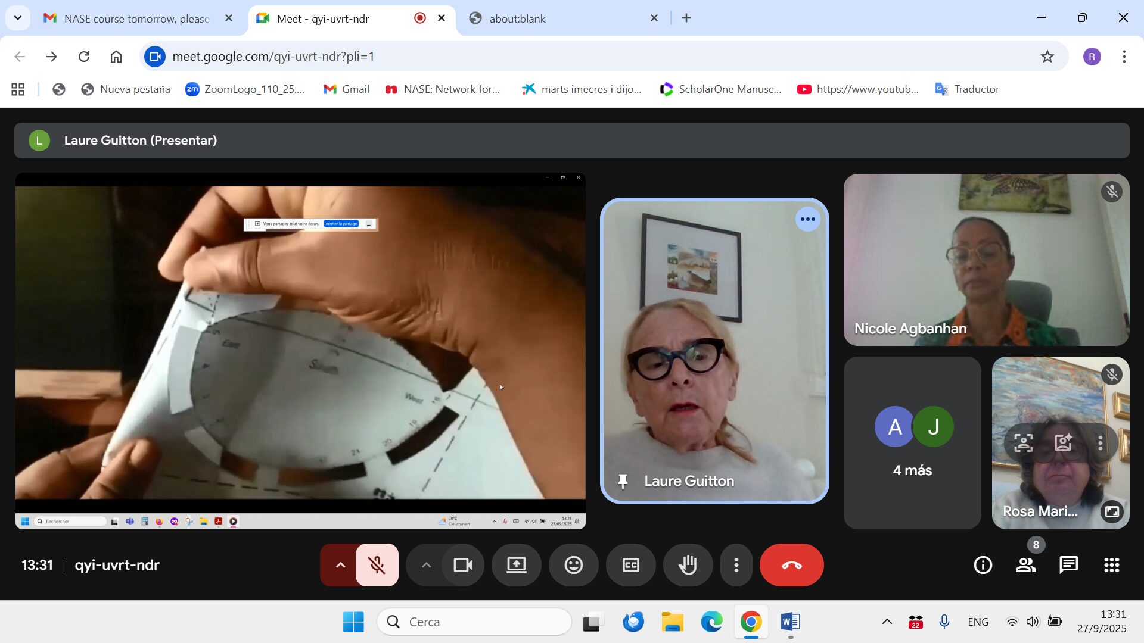This screenshot has height=643, width=1144.
Task: Expand video settings chevron beside camera
Action: 426,565
